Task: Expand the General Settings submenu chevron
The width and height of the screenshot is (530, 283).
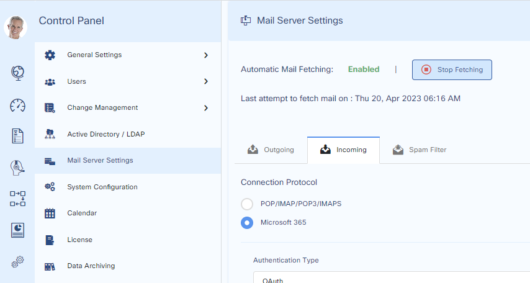Action: tap(206, 55)
